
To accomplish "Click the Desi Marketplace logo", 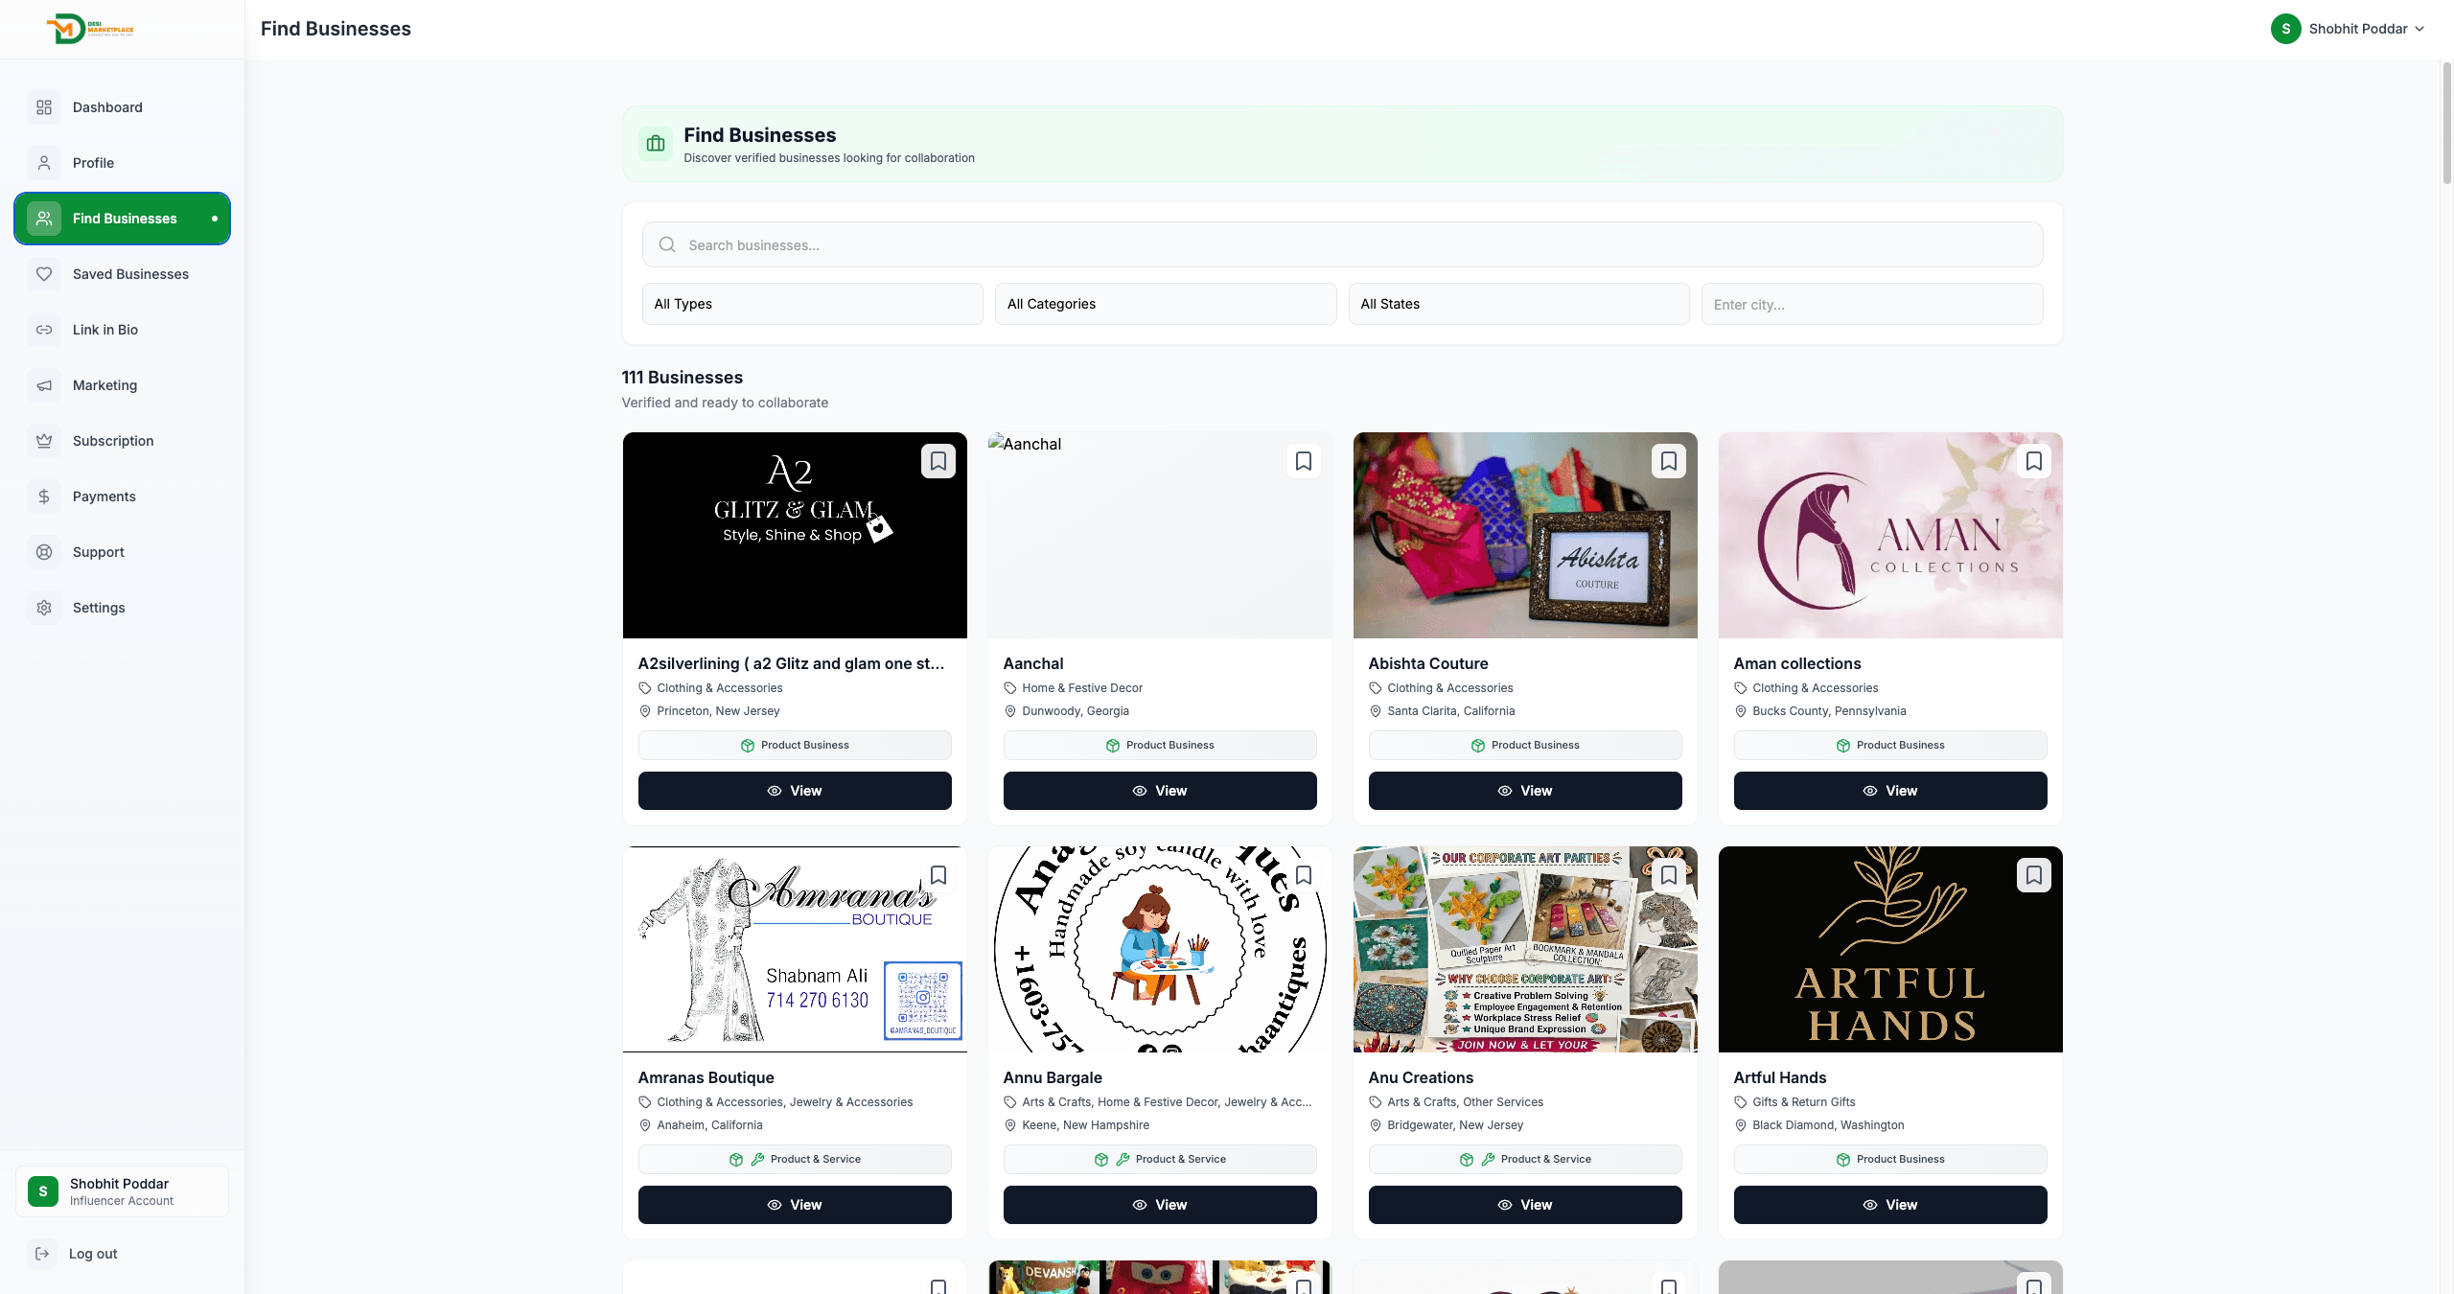I will pos(91,29).
